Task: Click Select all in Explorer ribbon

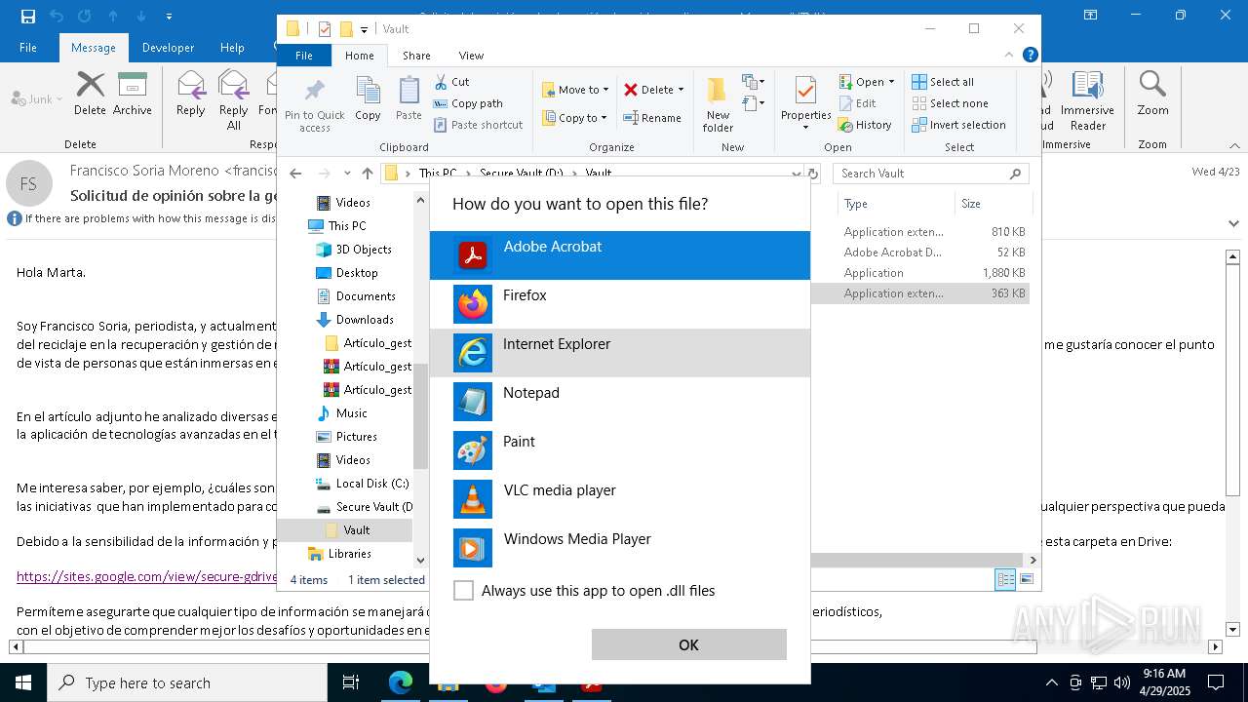Action: [943, 82]
